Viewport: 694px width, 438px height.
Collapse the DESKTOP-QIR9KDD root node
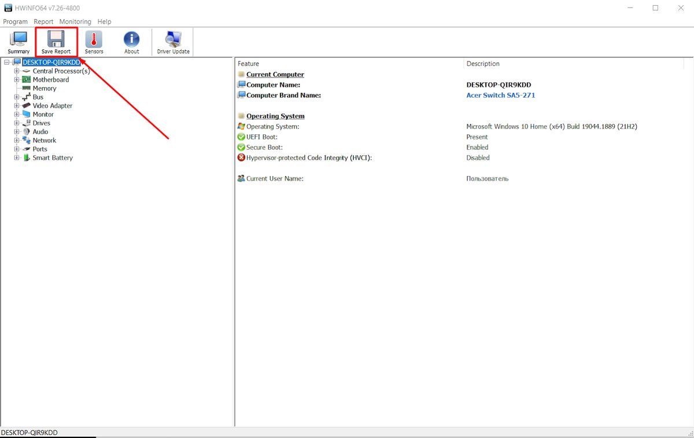pyautogui.click(x=7, y=62)
